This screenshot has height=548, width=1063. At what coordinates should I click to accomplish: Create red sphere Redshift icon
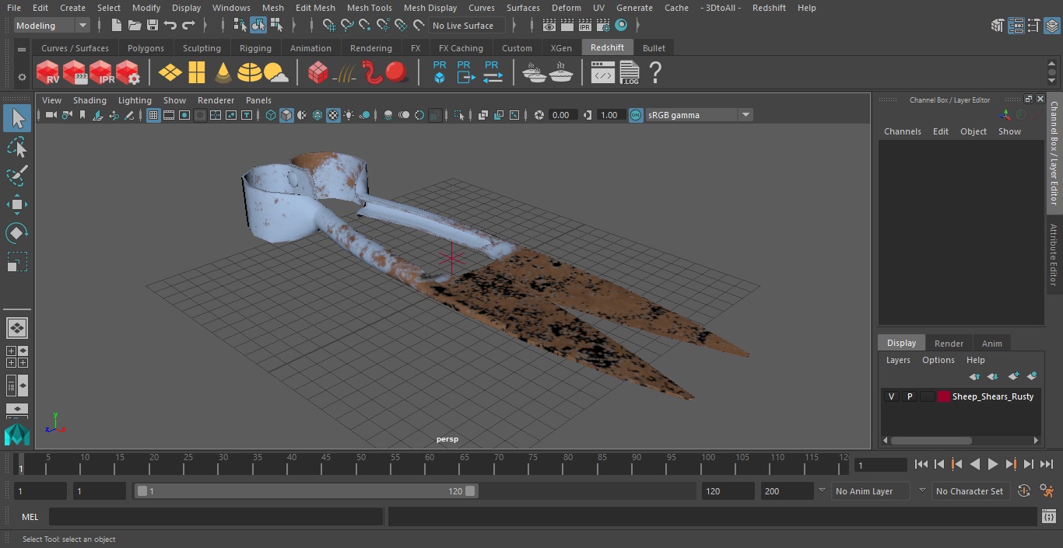(397, 73)
